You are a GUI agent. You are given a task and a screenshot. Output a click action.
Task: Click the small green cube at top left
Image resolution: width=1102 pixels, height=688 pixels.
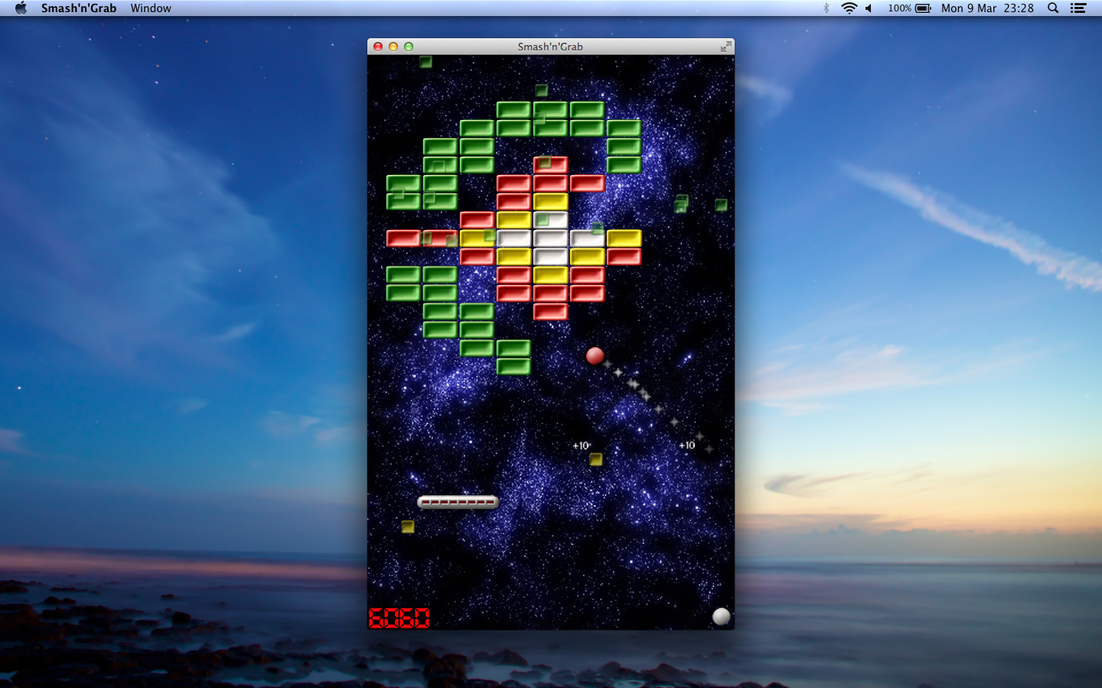[x=425, y=62]
